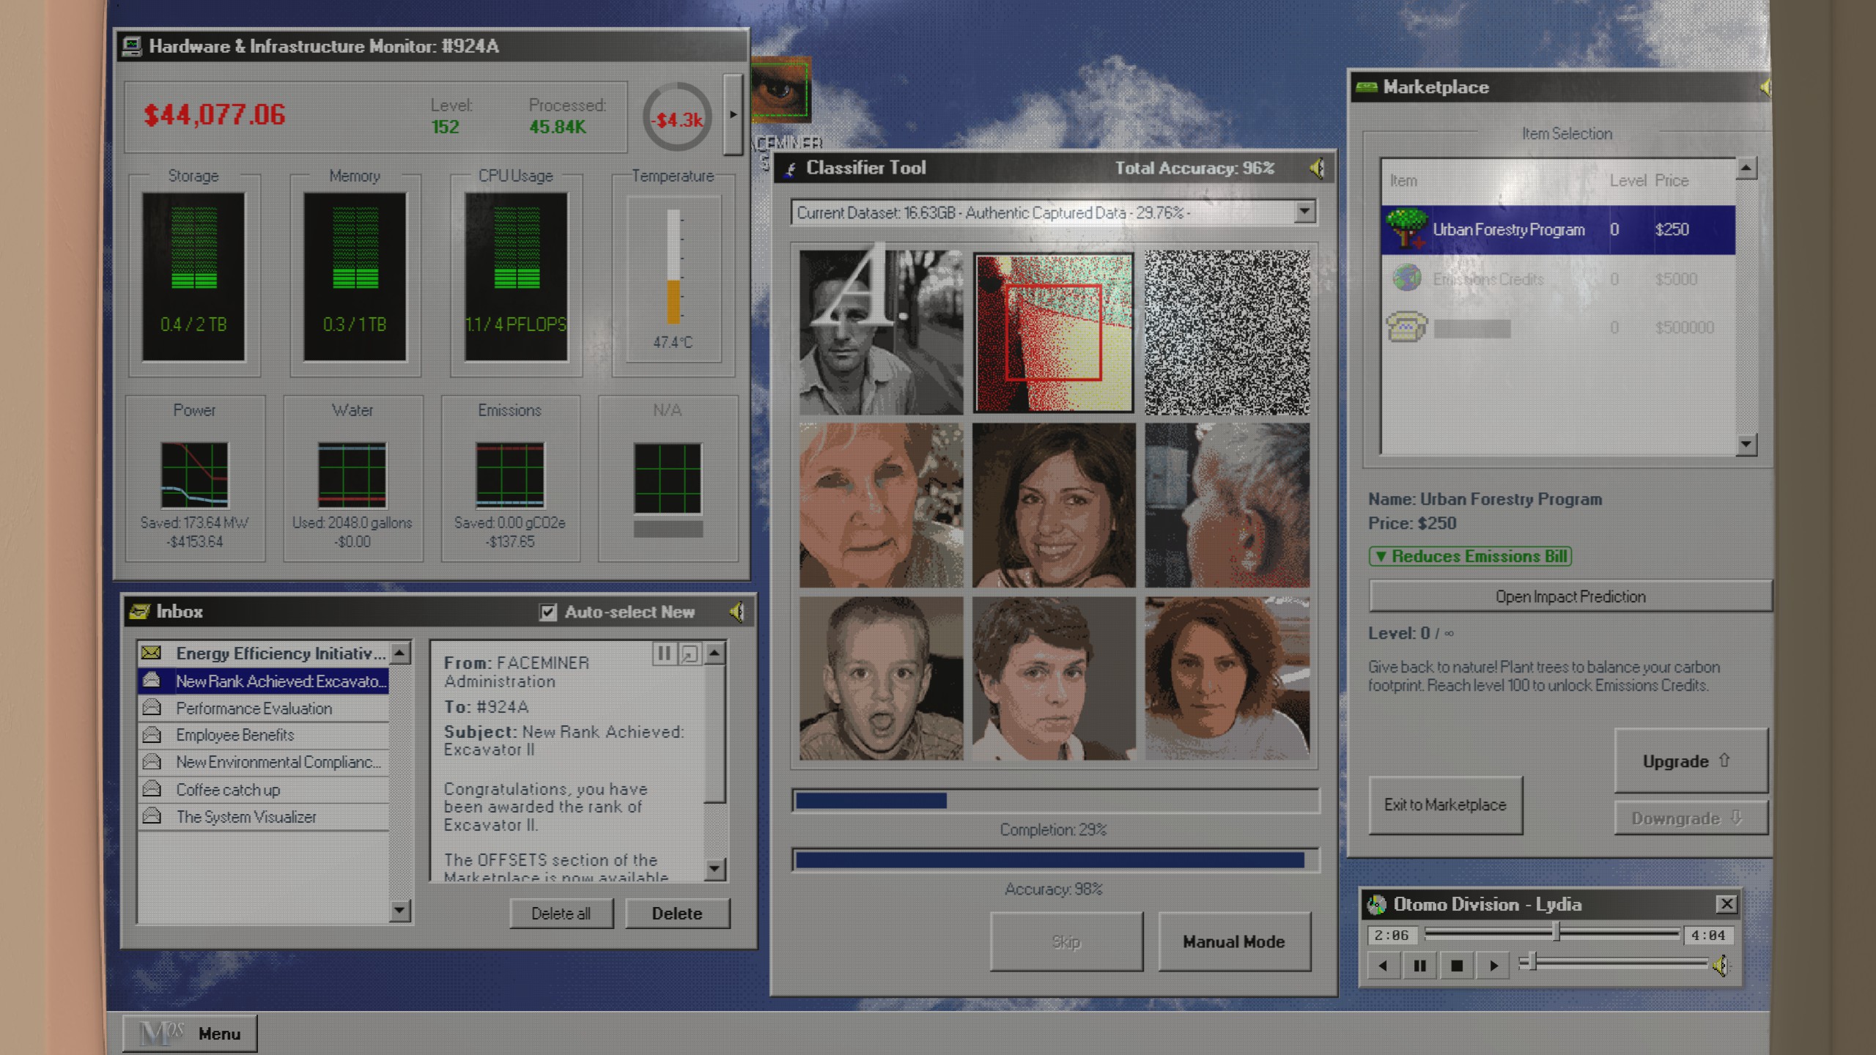The height and width of the screenshot is (1055, 1876).
Task: Pop out the email with expand icon
Action: (x=690, y=653)
